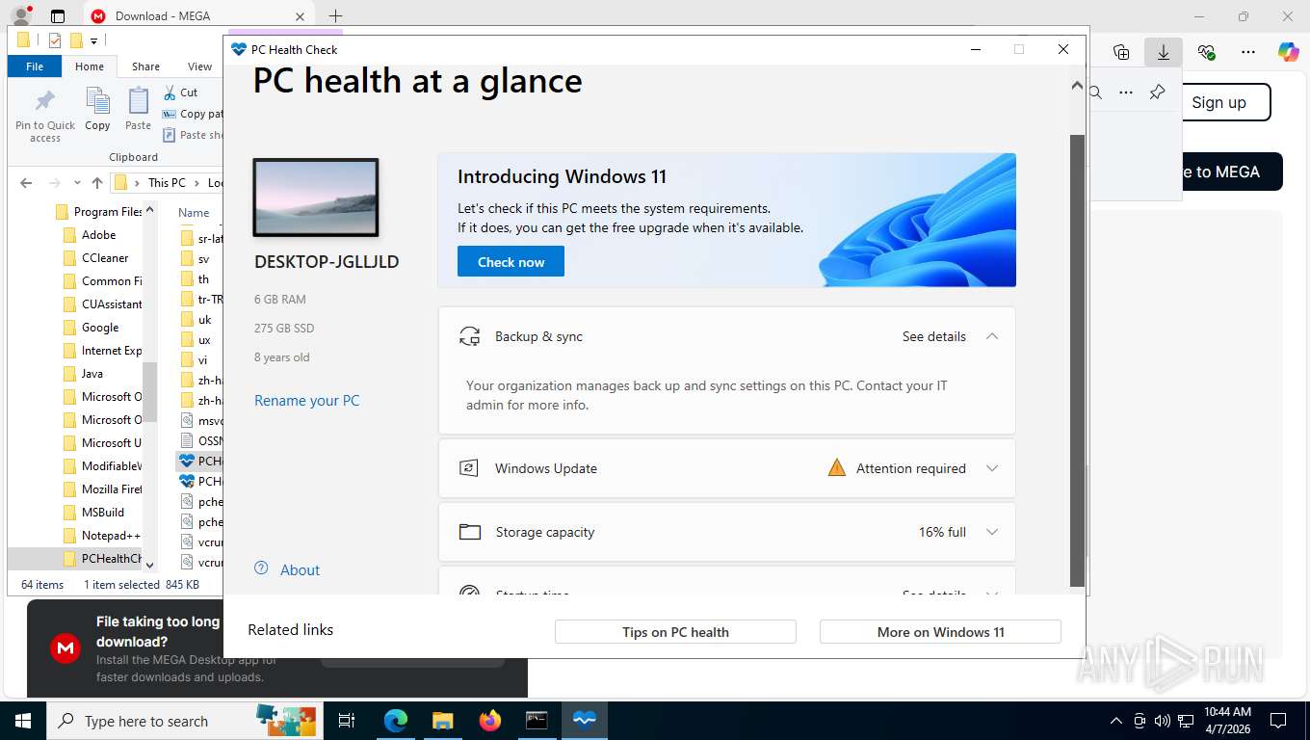Select the Java folder in navigation tree
Viewport: 1310px width, 740px height.
coord(92,374)
